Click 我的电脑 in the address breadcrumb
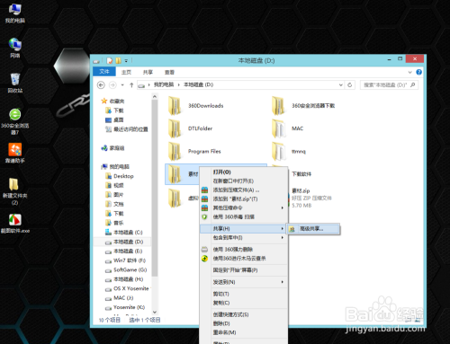 point(164,84)
